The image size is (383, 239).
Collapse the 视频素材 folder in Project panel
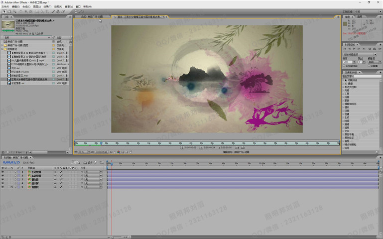click(x=2, y=49)
